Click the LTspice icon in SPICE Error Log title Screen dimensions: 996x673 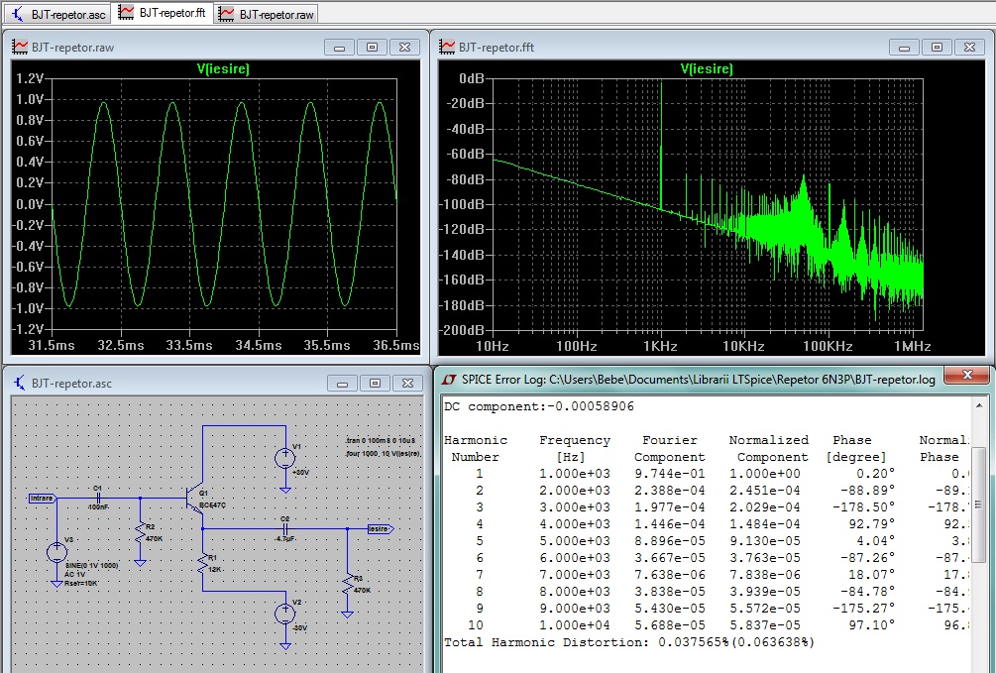coord(449,380)
